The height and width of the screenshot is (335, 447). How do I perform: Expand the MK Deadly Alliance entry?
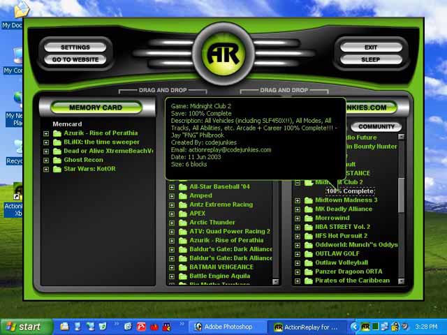click(x=298, y=209)
